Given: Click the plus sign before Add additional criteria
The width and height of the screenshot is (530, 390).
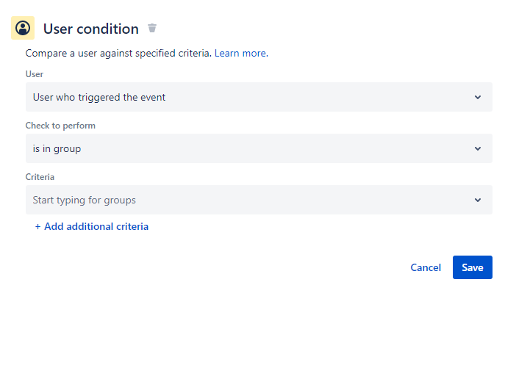Looking at the screenshot, I should [37, 226].
